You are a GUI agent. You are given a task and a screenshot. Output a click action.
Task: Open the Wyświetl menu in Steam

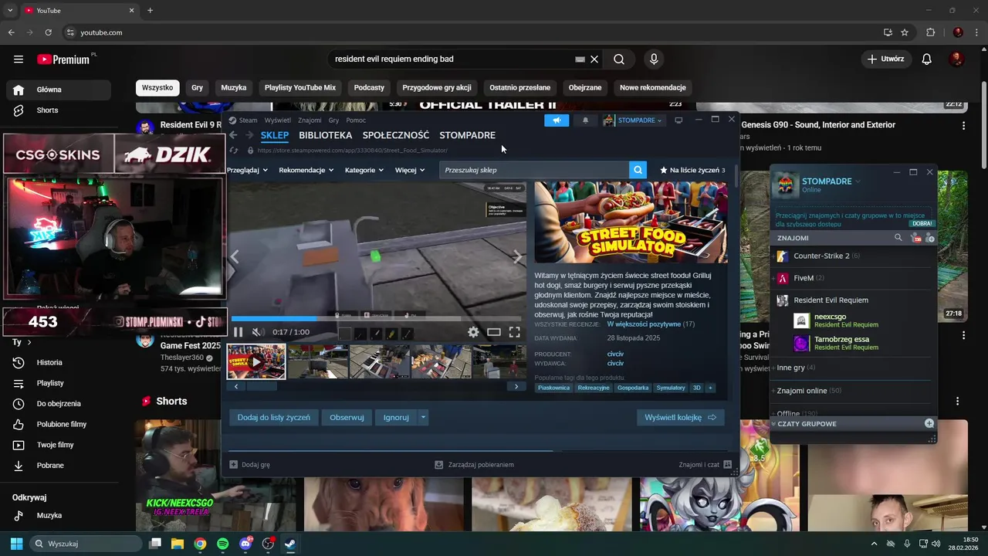277,120
